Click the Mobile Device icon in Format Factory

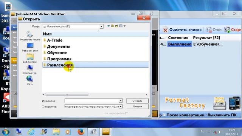click(x=219, y=103)
